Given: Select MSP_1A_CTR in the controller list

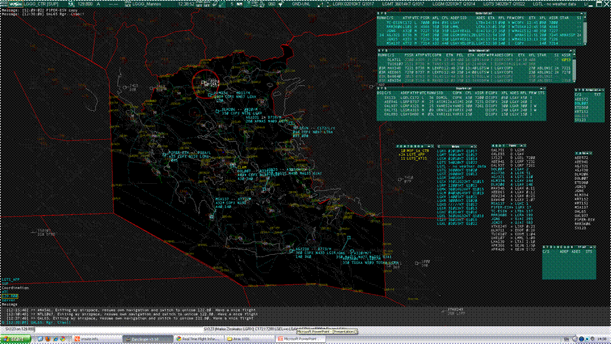Looking at the screenshot, I should click(x=415, y=151).
